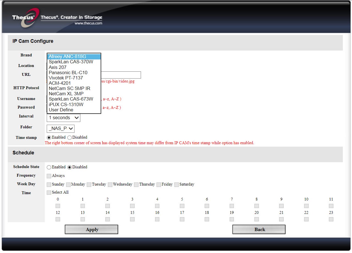Screen dimensions: 352x253
Task: Pick iPUX CS-1310W from the list
Action: (x=74, y=104)
